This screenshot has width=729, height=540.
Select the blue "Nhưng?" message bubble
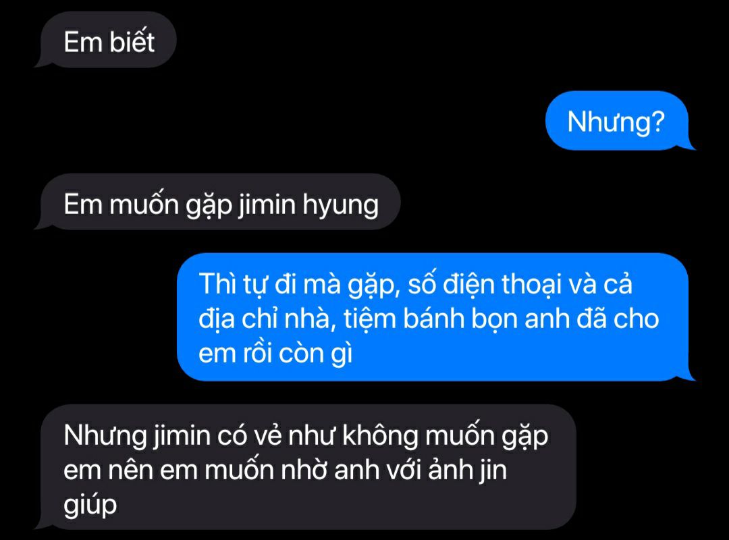(620, 121)
